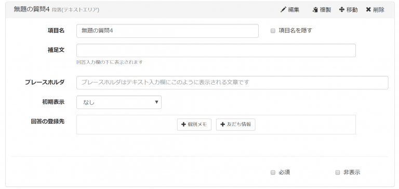Click the plus icon for 友だち情報

click(x=223, y=125)
